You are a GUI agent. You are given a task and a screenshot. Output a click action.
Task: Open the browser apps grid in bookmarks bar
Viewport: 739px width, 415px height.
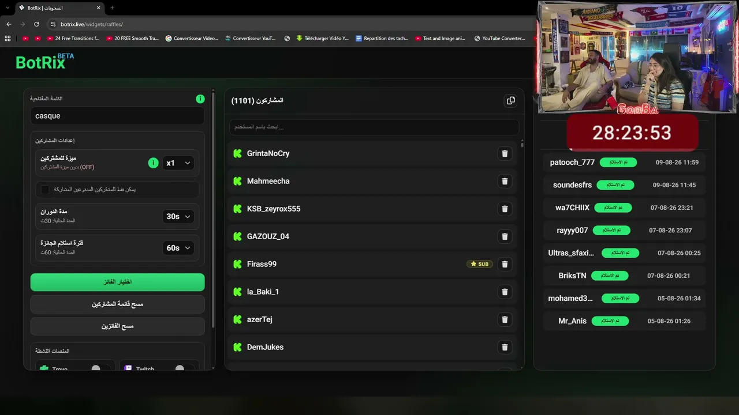(8, 39)
